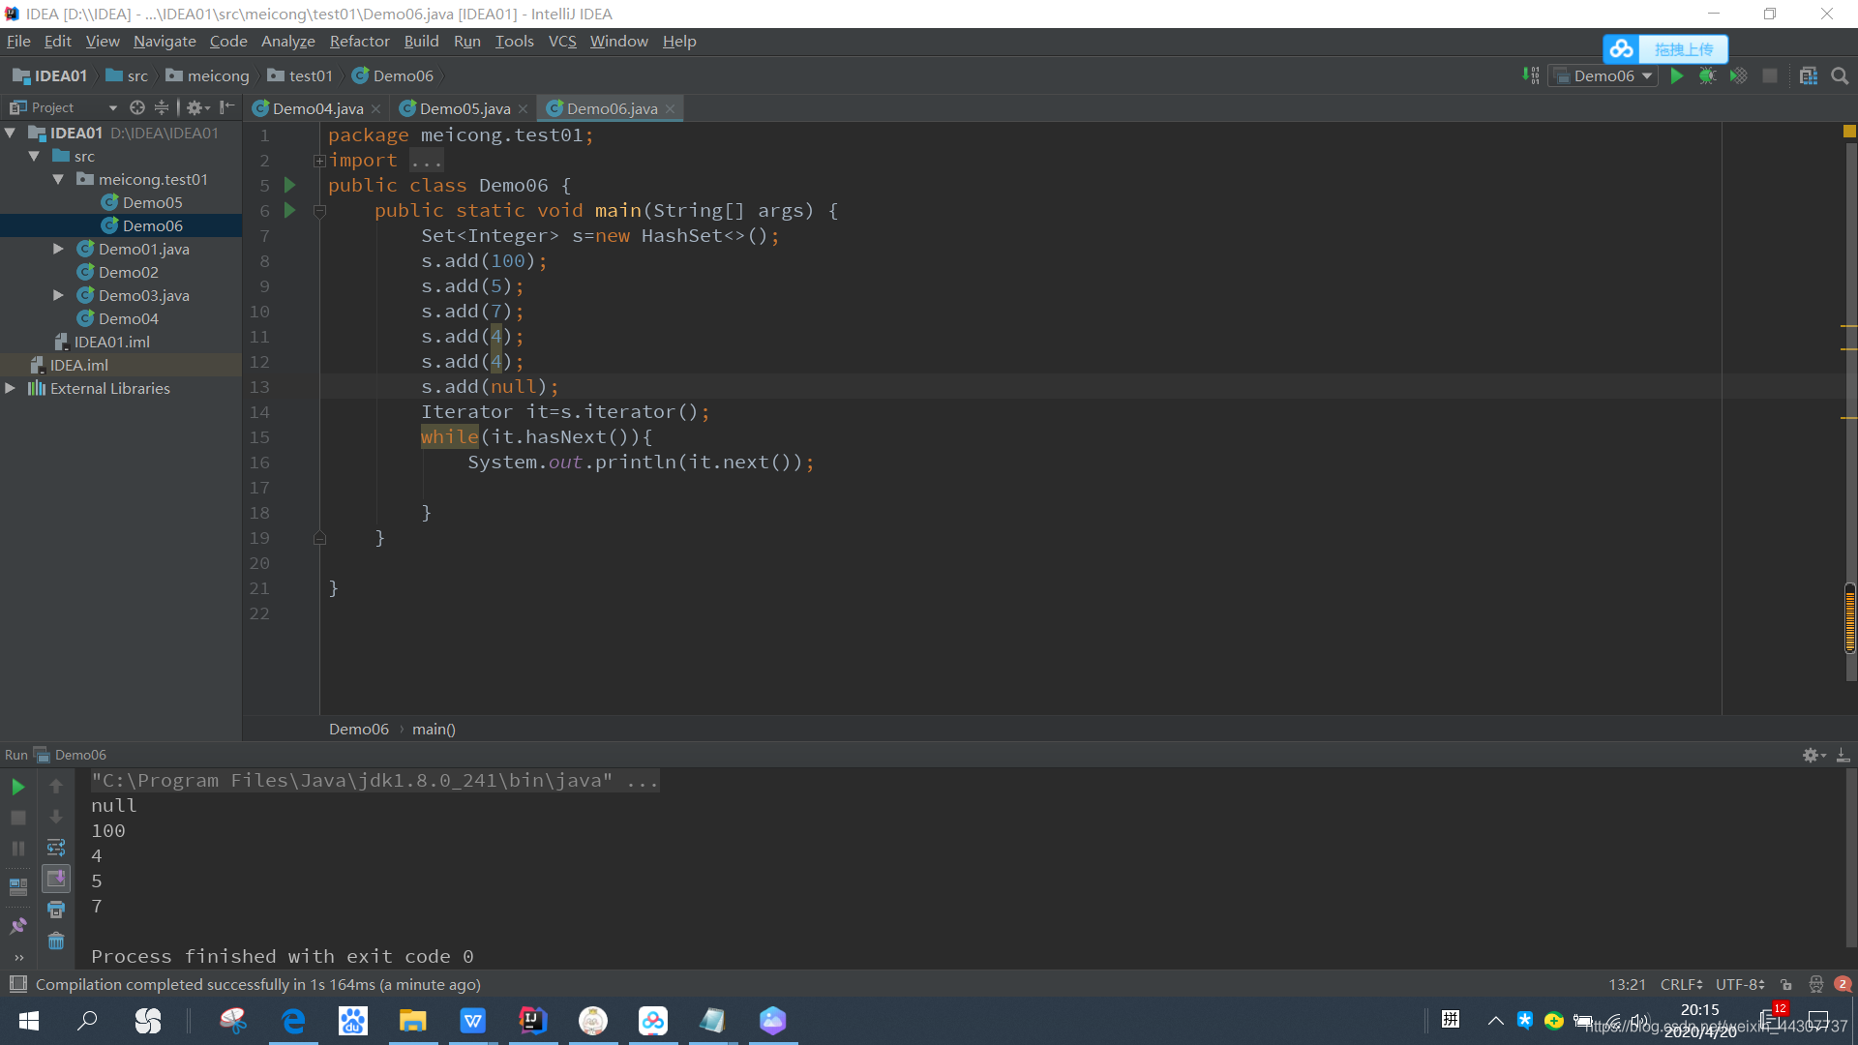Viewport: 1858px width, 1045px height.
Task: Click the Rerun Demo06 icon
Action: (x=17, y=785)
